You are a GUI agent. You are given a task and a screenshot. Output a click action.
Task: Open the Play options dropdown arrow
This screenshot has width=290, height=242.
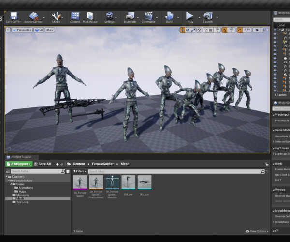pyautogui.click(x=199, y=18)
